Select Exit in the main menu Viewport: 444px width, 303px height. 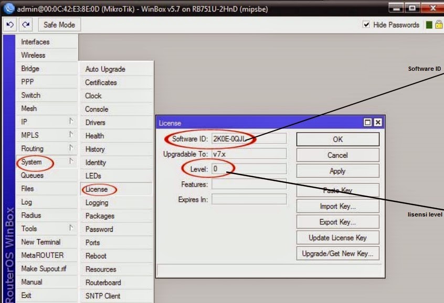coord(47,295)
